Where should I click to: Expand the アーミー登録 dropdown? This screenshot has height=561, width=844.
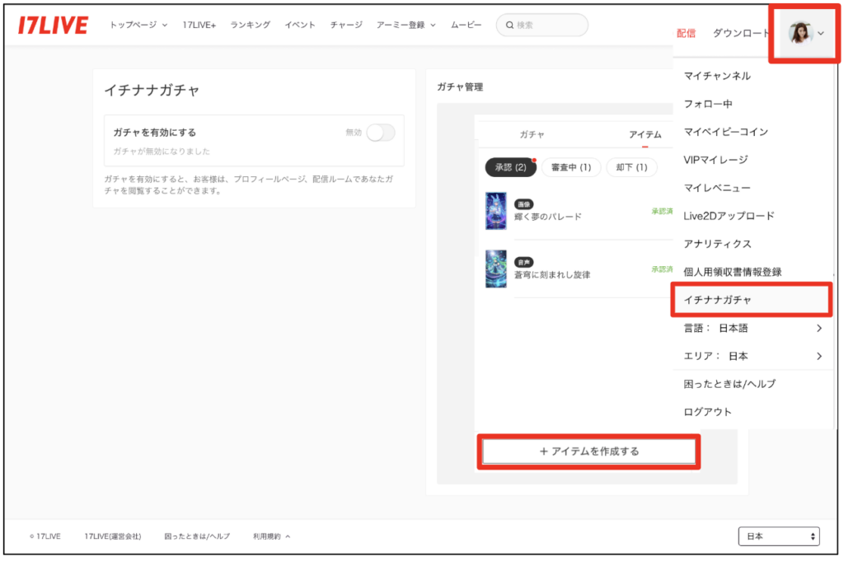(x=406, y=25)
